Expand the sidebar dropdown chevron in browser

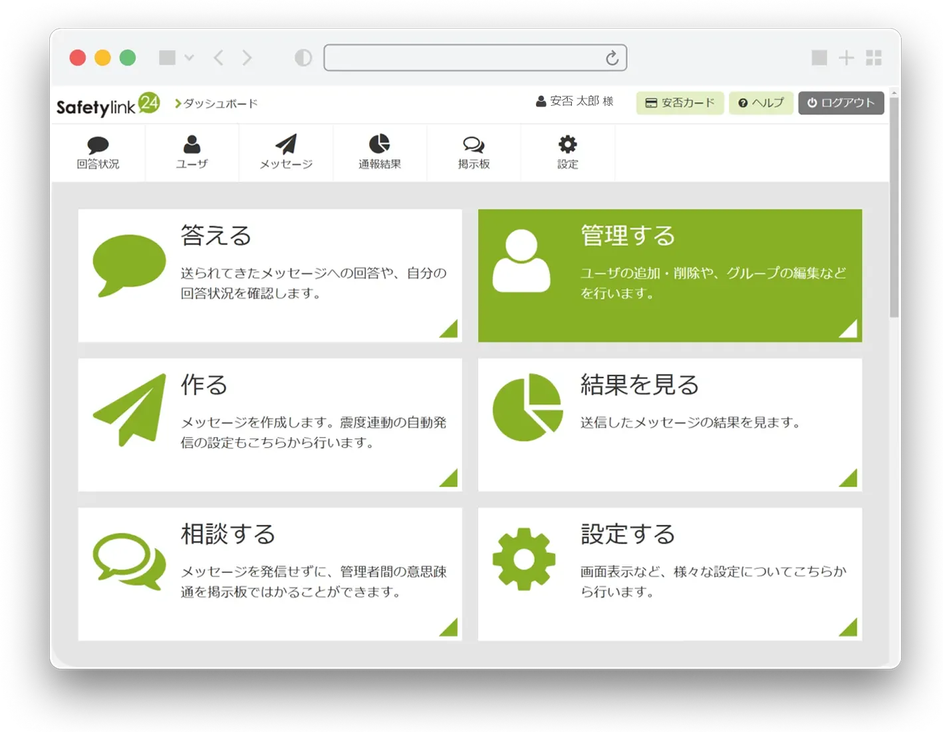[x=190, y=58]
